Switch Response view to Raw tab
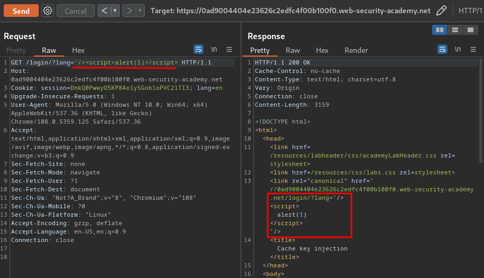 coord(293,50)
